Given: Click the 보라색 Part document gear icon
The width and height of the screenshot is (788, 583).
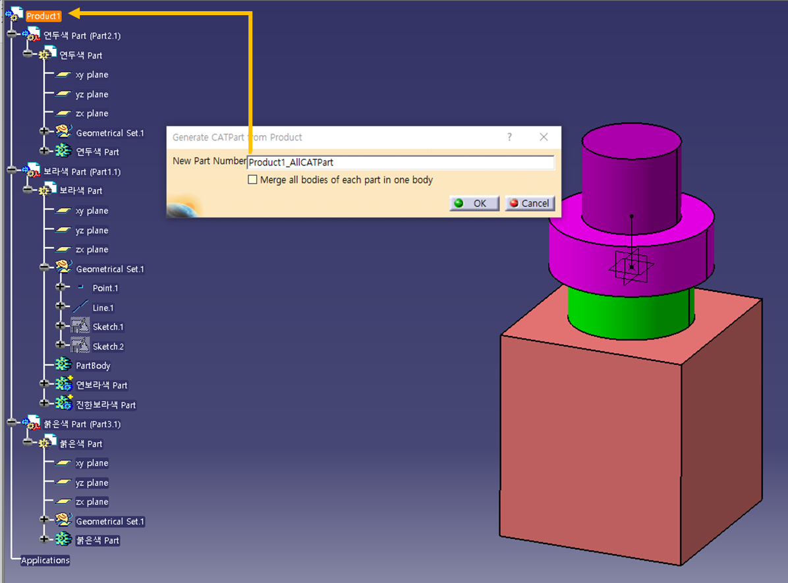Looking at the screenshot, I should [x=47, y=189].
